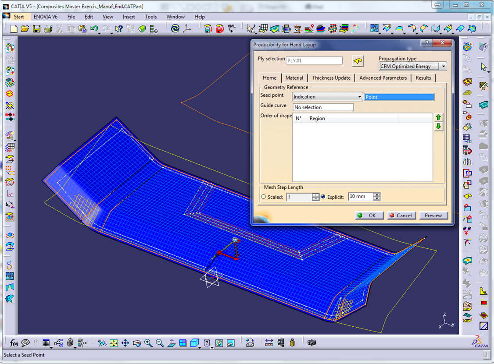Select the Explicit mesh step radio button

click(323, 197)
